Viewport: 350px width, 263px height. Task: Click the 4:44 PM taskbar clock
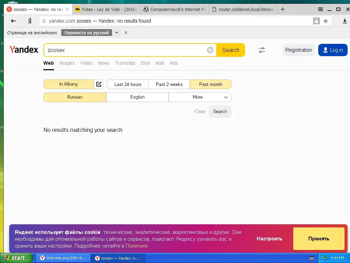pyautogui.click(x=337, y=258)
